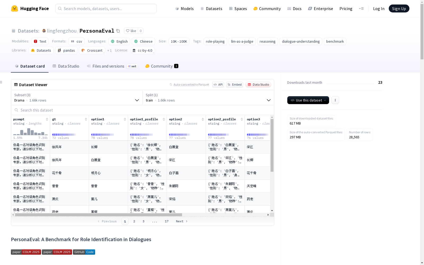Switch to the Dataset card tab
The height and width of the screenshot is (265, 424).
(x=30, y=66)
